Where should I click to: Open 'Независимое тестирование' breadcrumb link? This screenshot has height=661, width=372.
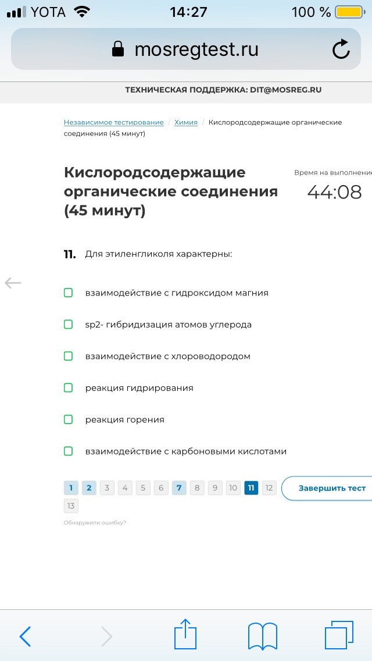point(114,122)
